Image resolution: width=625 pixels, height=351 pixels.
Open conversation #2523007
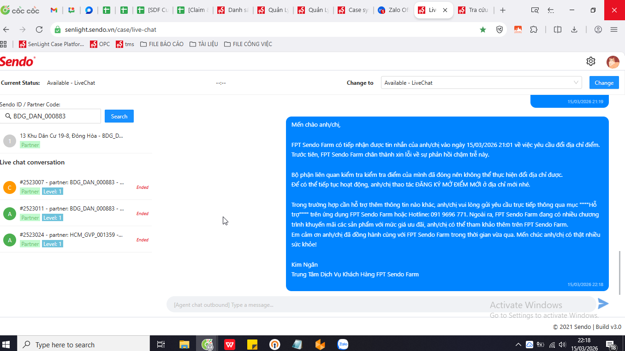point(76,187)
